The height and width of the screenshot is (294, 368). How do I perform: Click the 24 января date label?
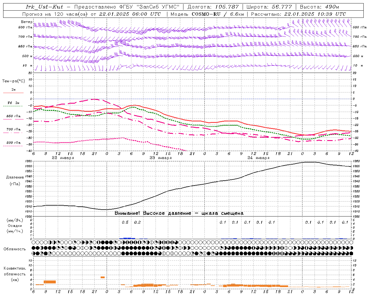click(x=258, y=158)
